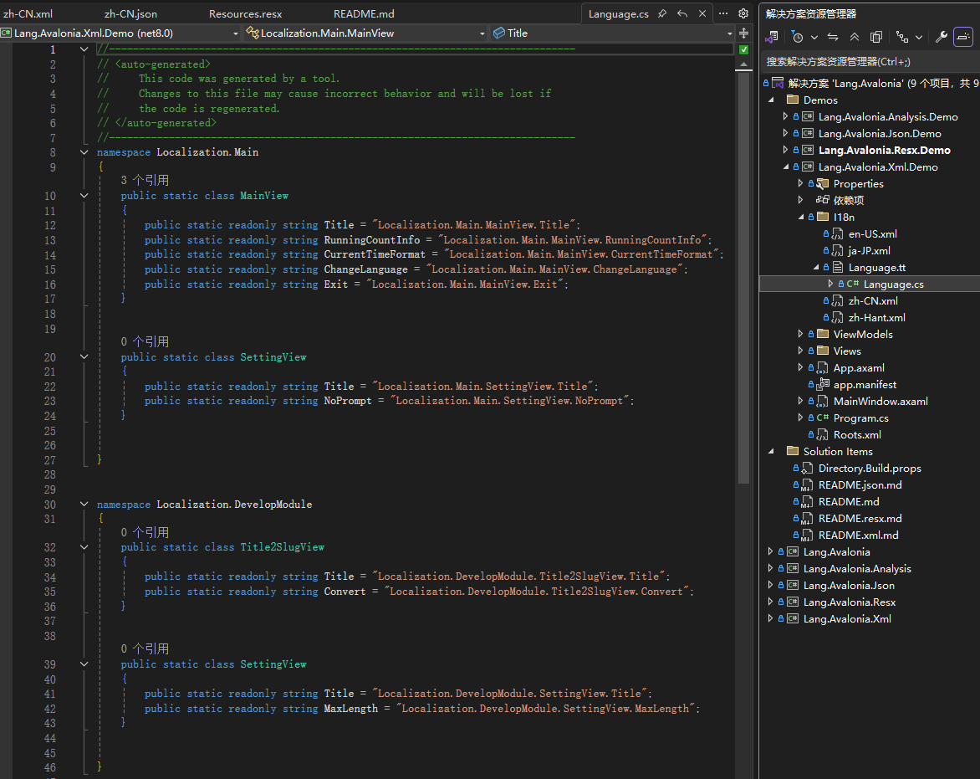Switch to the Resources.resx tab
980x779 pixels.
coord(245,13)
